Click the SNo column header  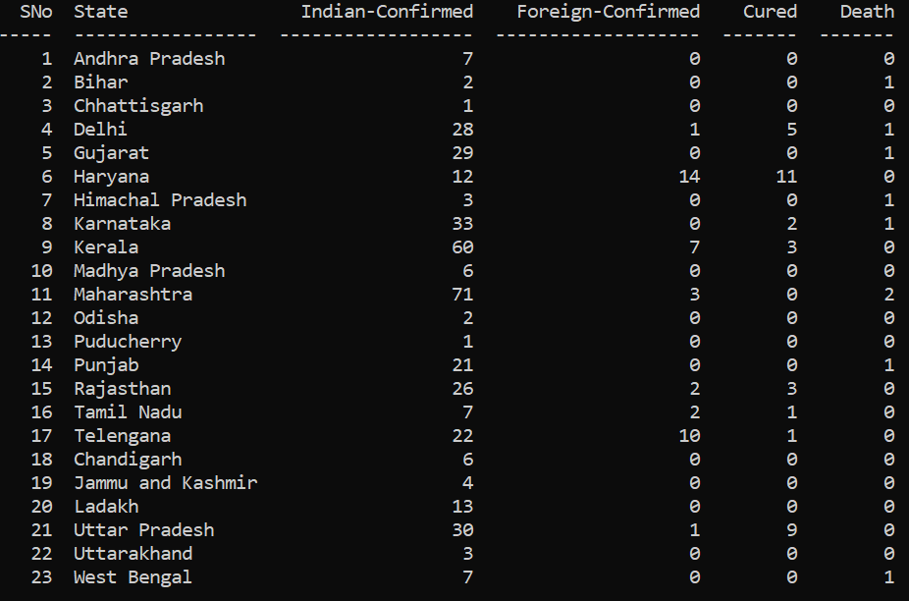[36, 12]
